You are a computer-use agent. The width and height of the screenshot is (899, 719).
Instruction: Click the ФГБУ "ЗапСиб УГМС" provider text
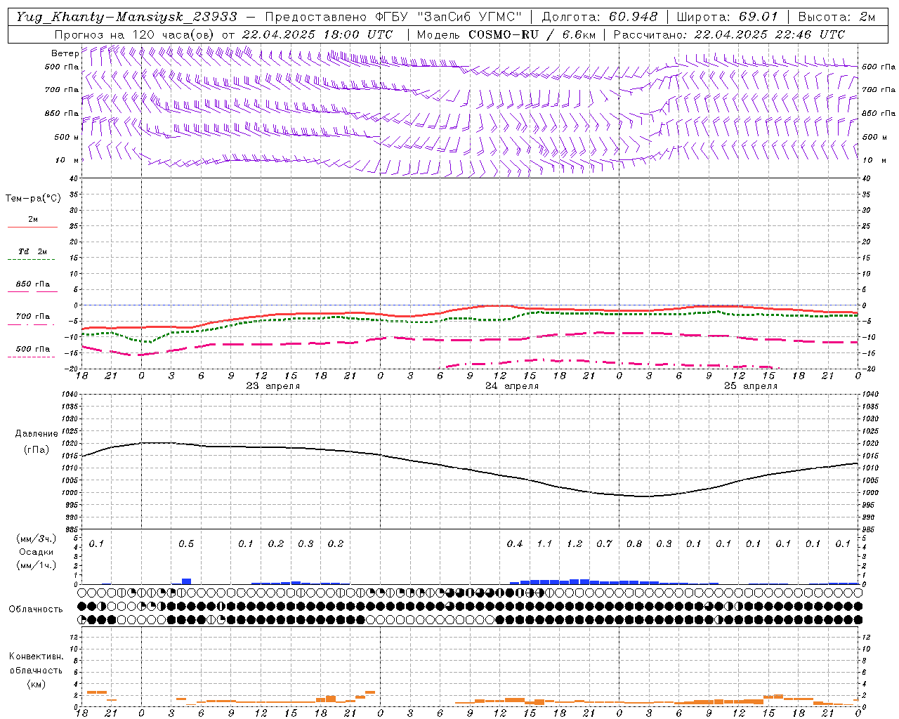click(450, 16)
